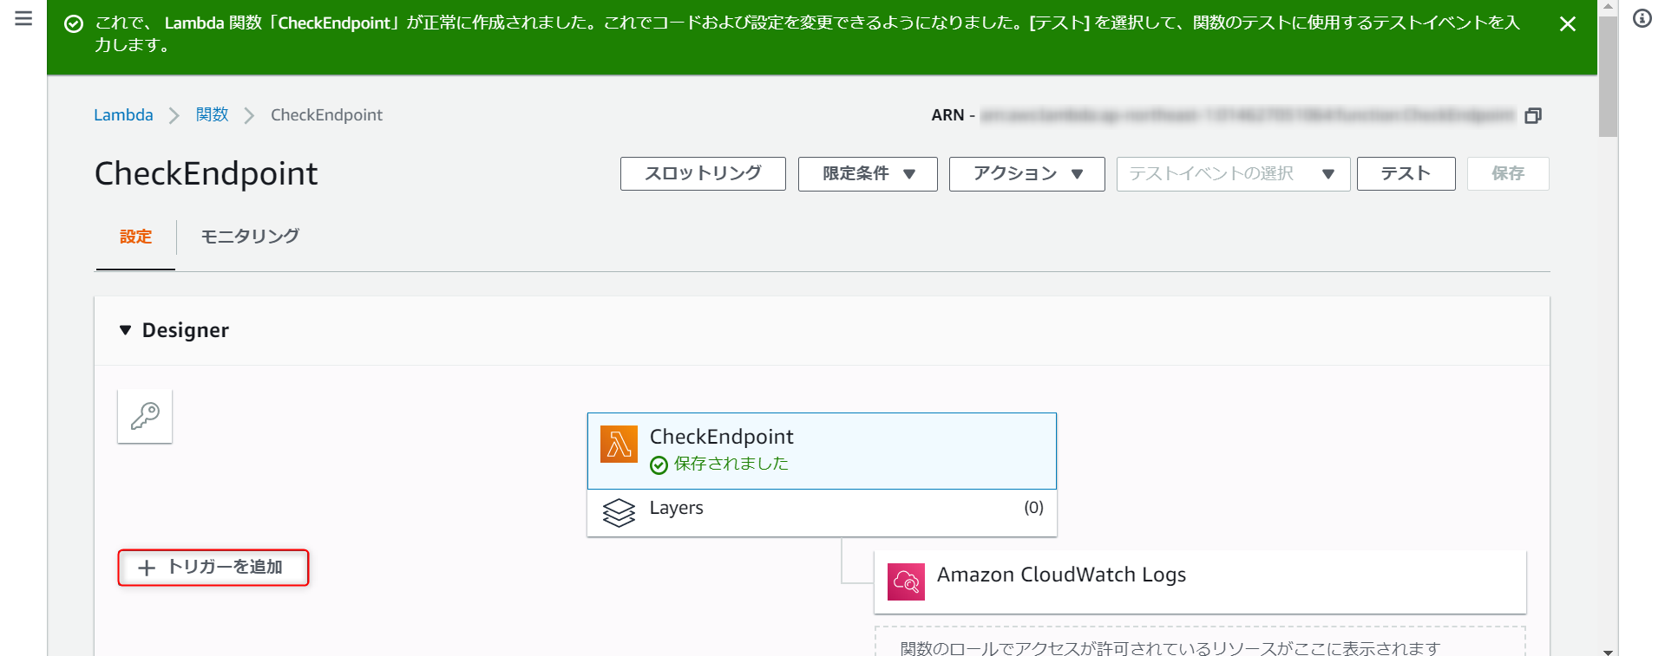Collapse the Designer section
This screenshot has height=656, width=1665.
point(126,330)
